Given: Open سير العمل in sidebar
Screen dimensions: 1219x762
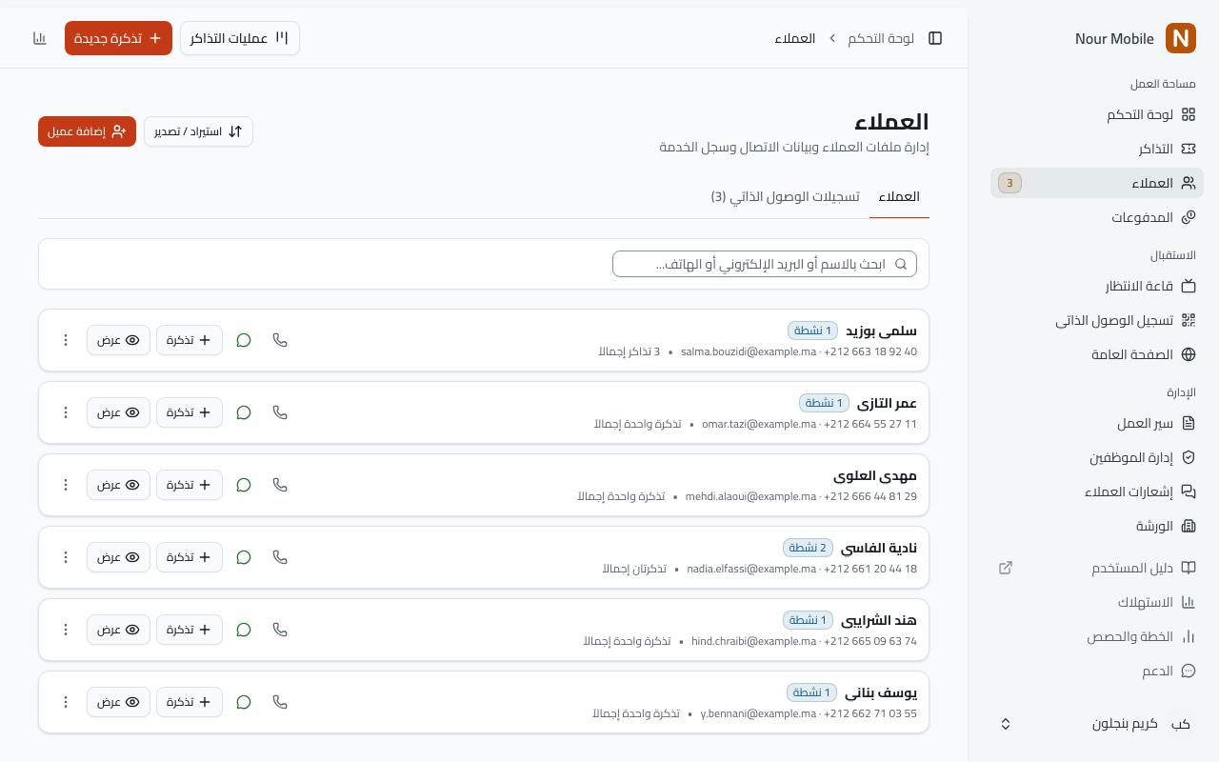Looking at the screenshot, I should (1097, 423).
